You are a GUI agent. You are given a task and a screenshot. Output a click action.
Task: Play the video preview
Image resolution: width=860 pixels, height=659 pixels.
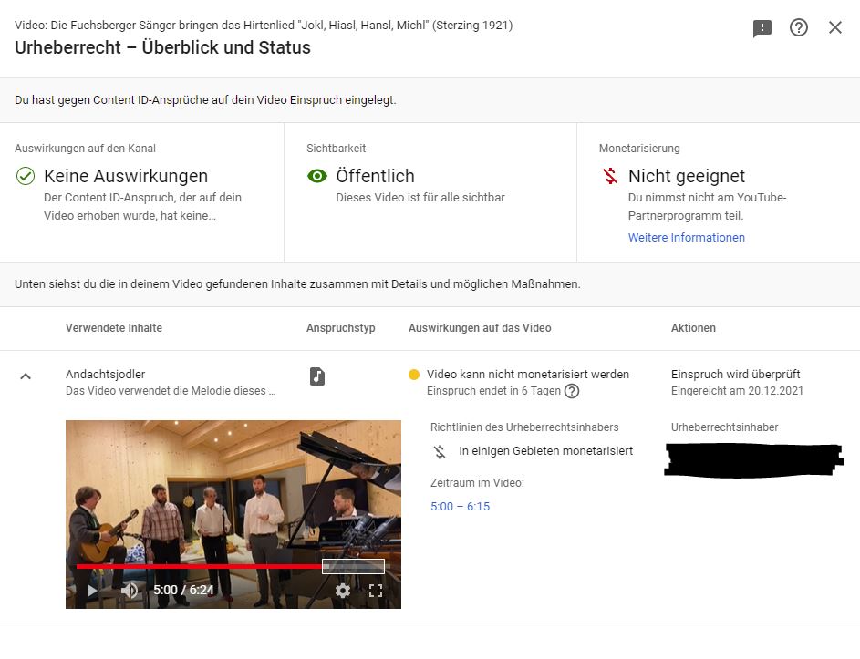92,591
